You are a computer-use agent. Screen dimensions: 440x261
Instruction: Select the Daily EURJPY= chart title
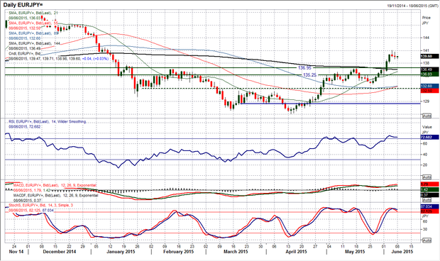23,5
